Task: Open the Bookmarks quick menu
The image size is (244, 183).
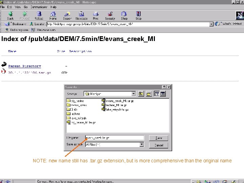Action: point(15,24)
